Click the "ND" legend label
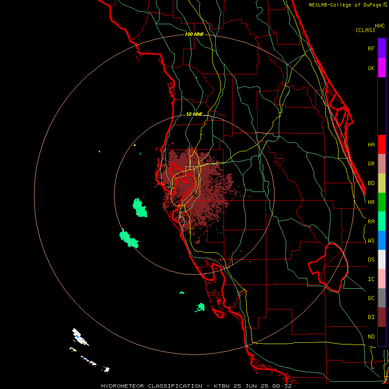The width and height of the screenshot is (389, 389). (371, 337)
